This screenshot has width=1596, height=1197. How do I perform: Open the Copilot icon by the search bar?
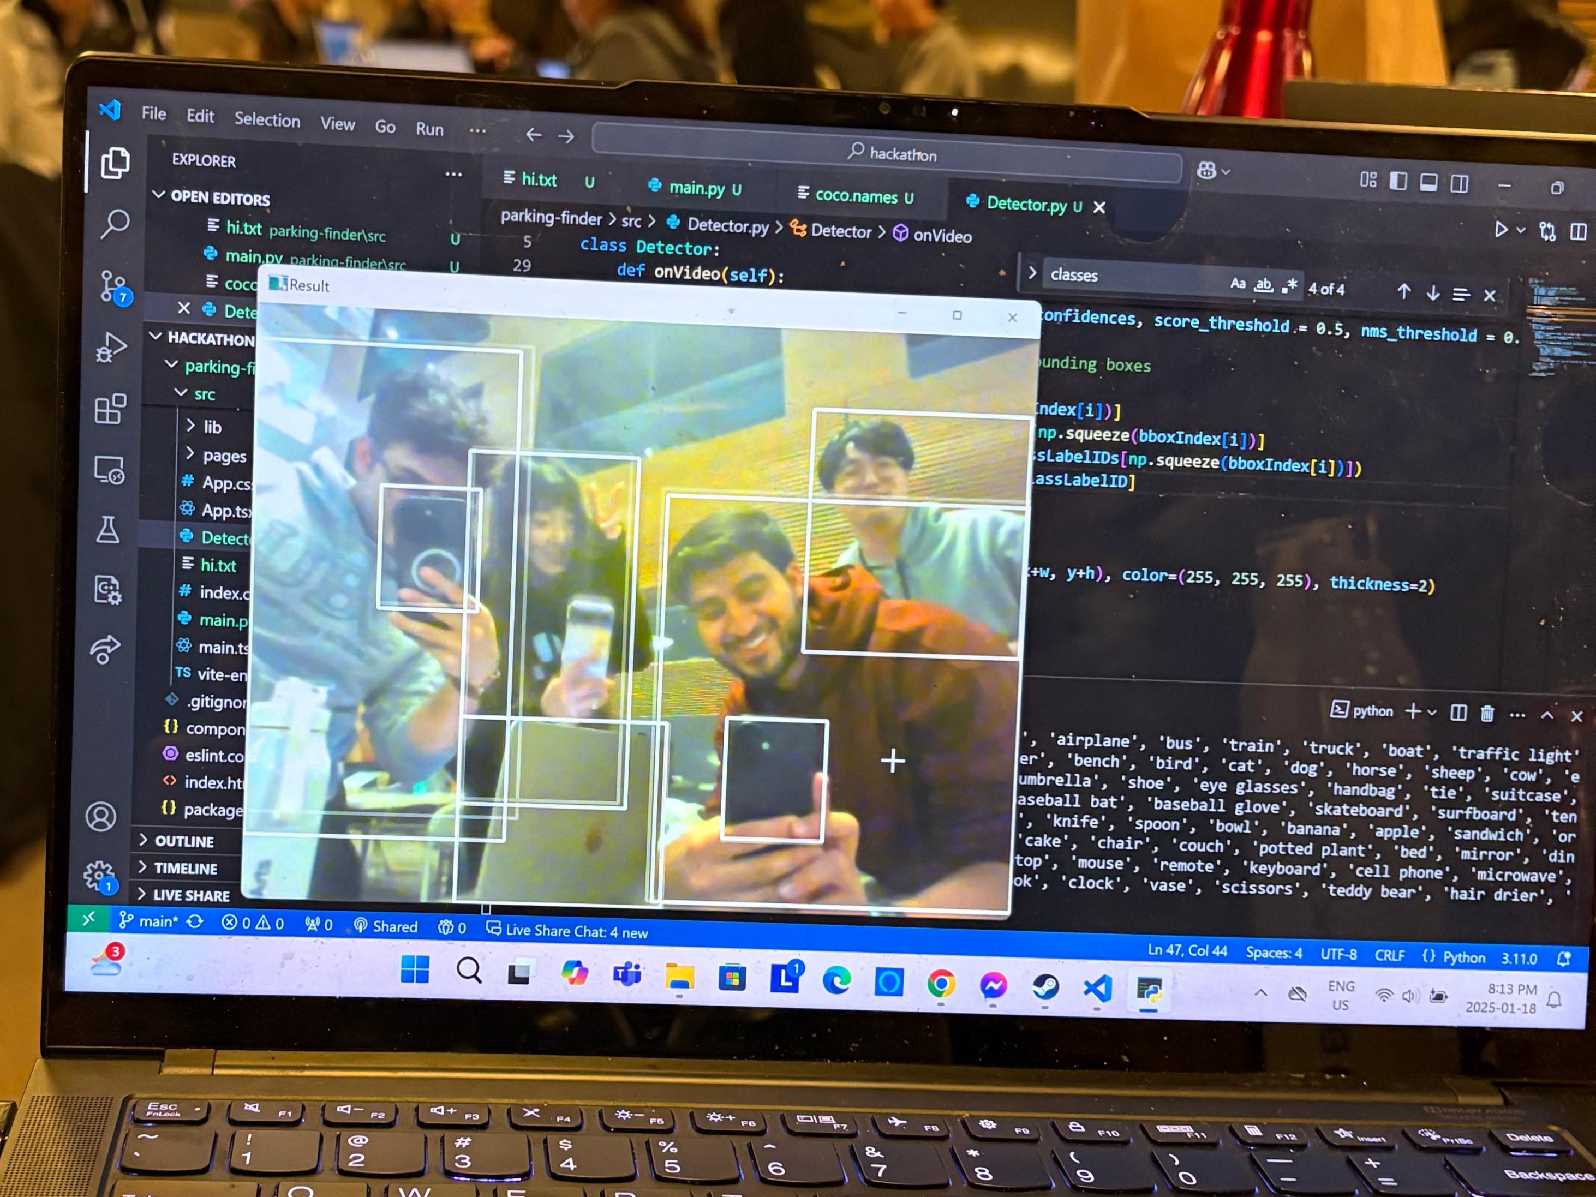click(x=1206, y=170)
